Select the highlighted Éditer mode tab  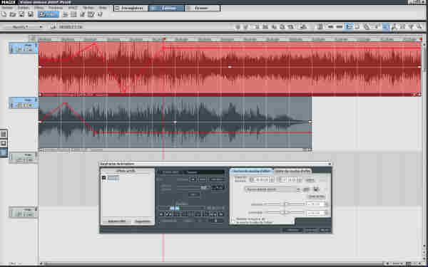coord(166,8)
